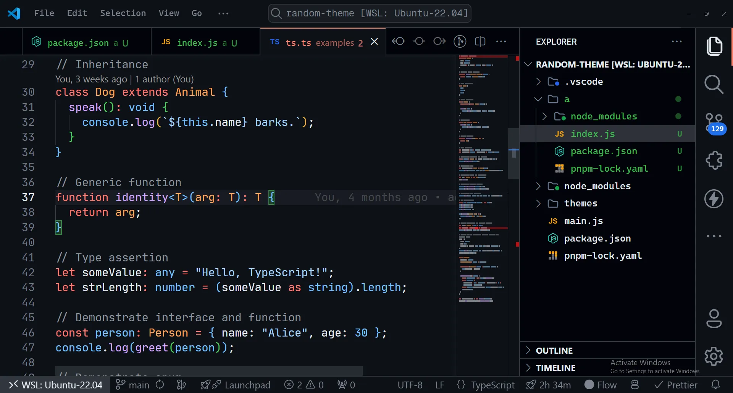This screenshot has width=733, height=393.
Task: Open the 2h 34m time tracker
Action: coord(548,385)
